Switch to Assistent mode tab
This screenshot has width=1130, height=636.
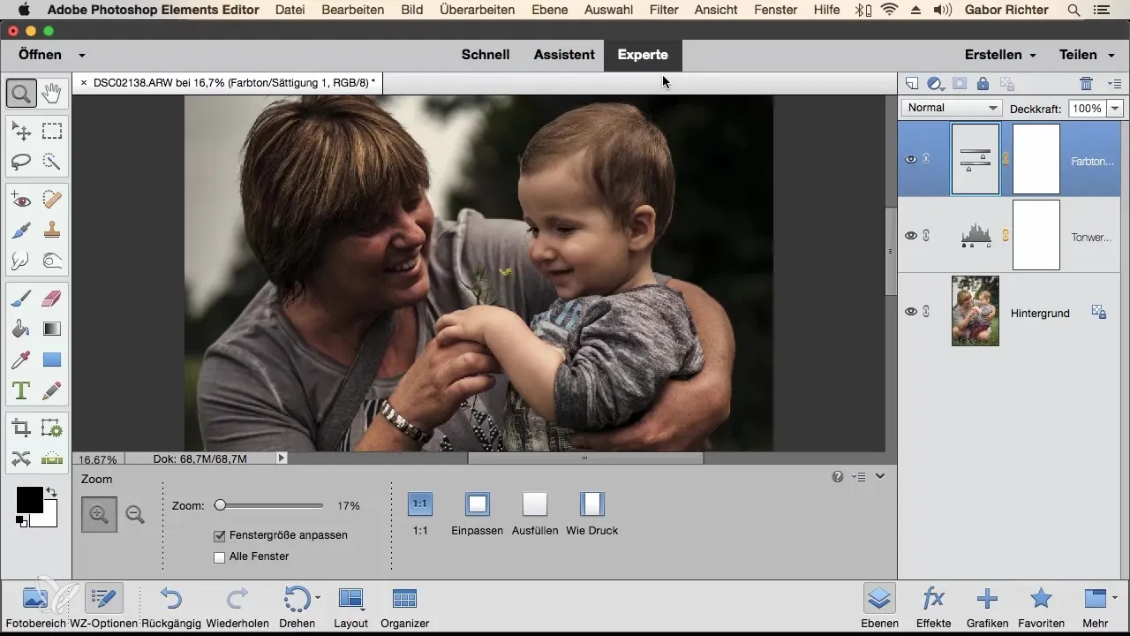(564, 55)
